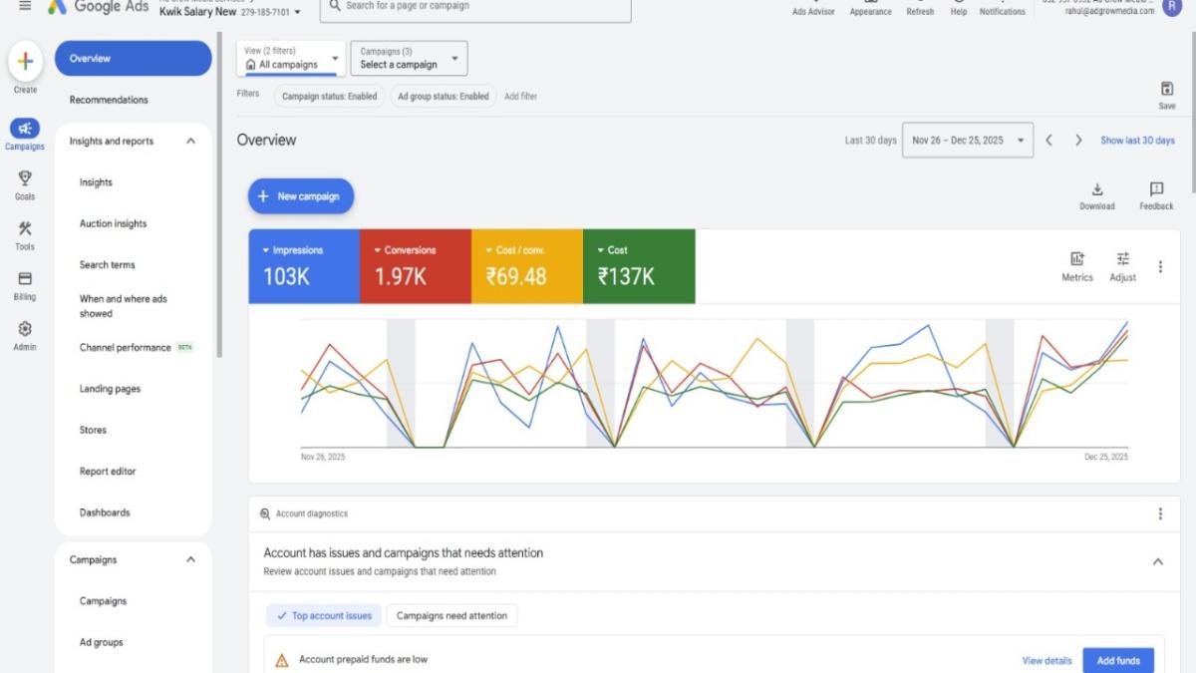Click the Create plus icon
The height and width of the screenshot is (673, 1196).
coord(25,62)
